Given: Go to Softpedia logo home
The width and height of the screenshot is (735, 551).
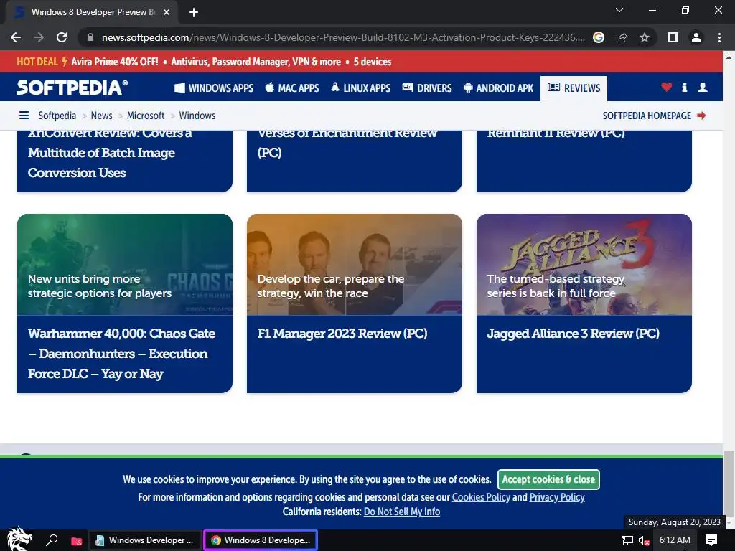Looking at the screenshot, I should pos(72,88).
